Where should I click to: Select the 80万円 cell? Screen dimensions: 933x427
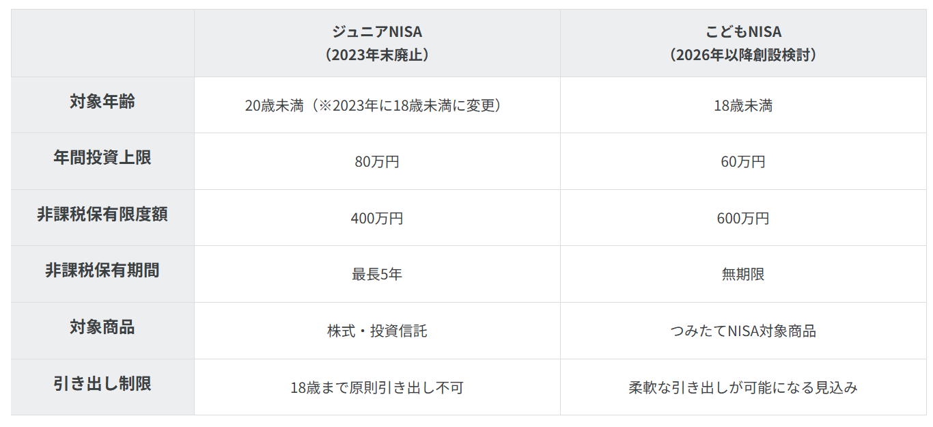[x=377, y=163]
